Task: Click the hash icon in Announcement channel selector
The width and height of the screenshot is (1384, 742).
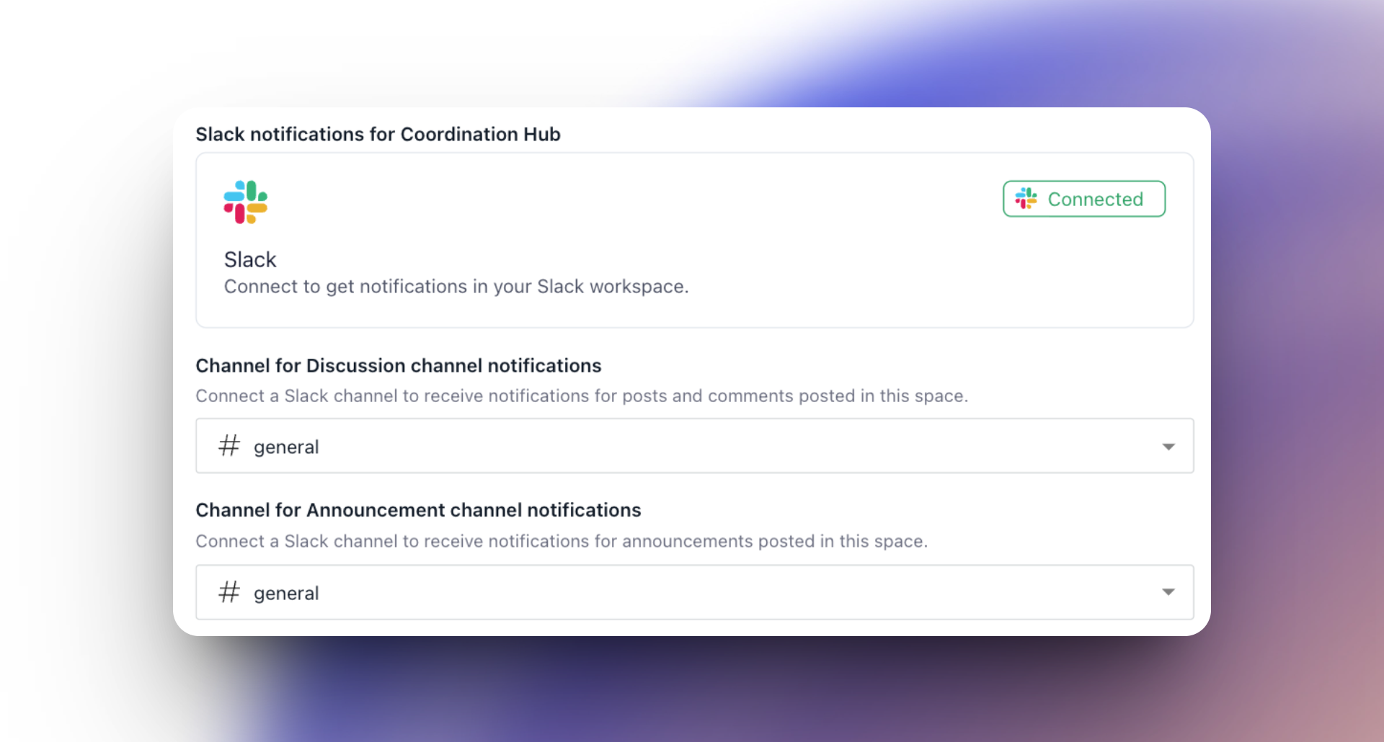Action: click(229, 592)
